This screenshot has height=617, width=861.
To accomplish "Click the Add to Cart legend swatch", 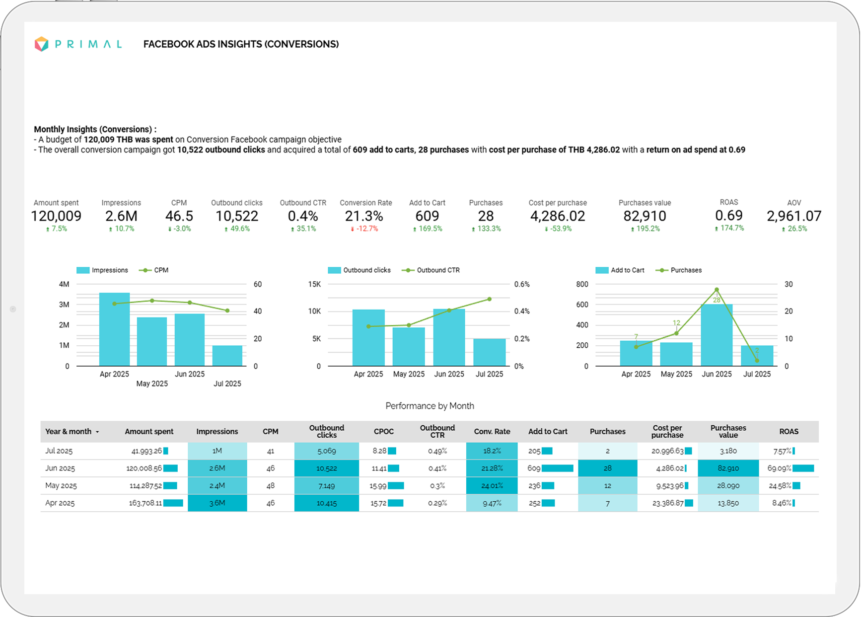I will [602, 270].
